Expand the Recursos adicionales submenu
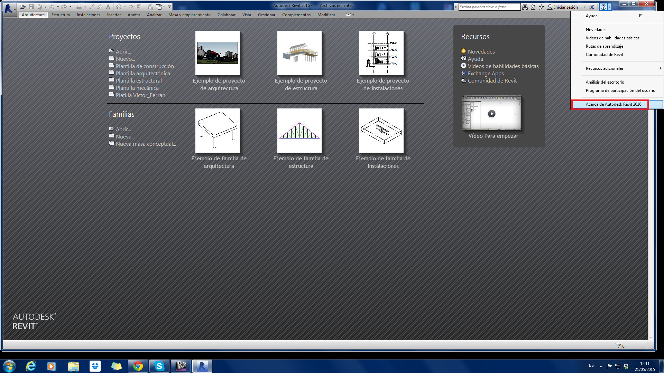This screenshot has height=373, width=664. coord(604,68)
